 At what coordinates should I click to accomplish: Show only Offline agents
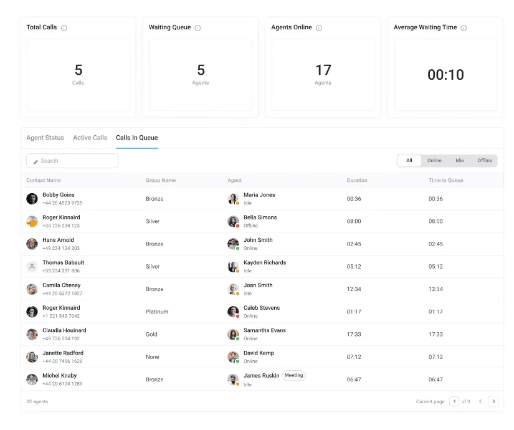pos(484,160)
